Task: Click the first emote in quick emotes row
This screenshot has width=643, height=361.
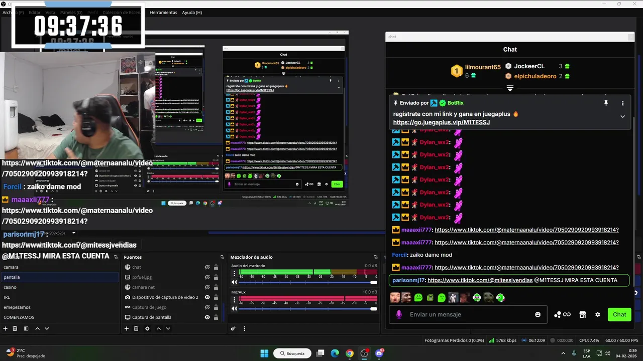Action: [x=395, y=297]
